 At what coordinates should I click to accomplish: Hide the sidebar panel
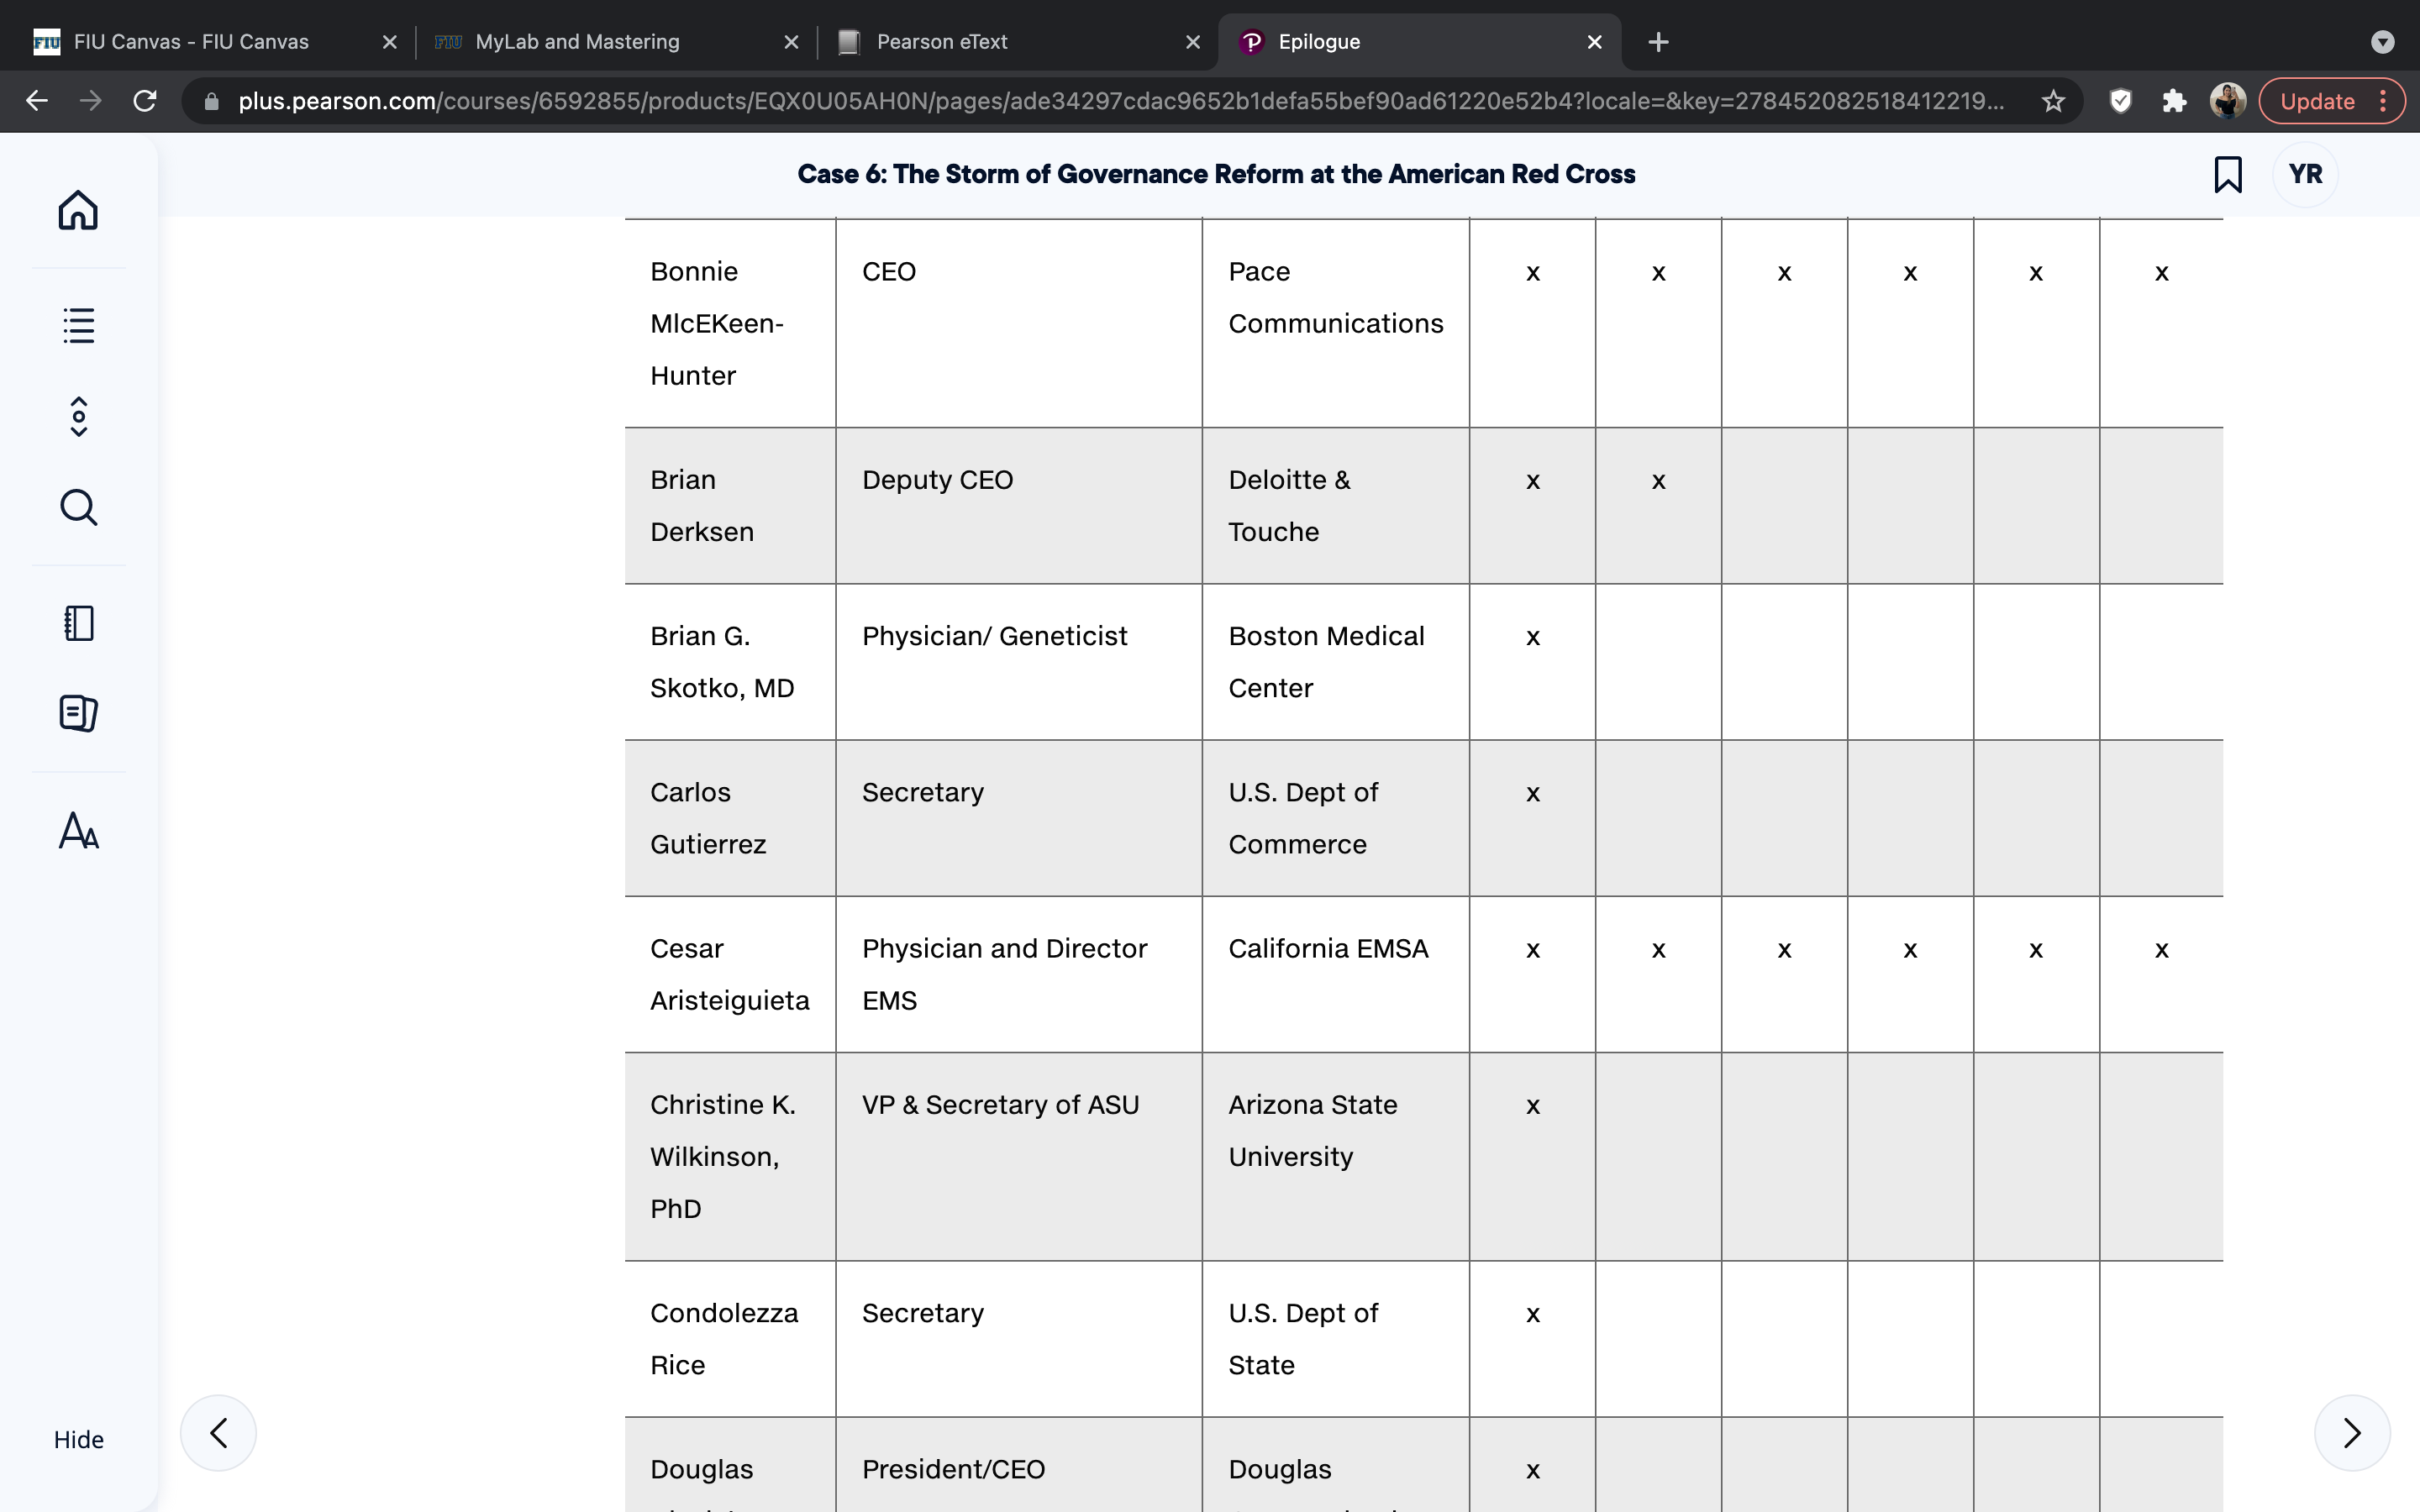point(78,1439)
